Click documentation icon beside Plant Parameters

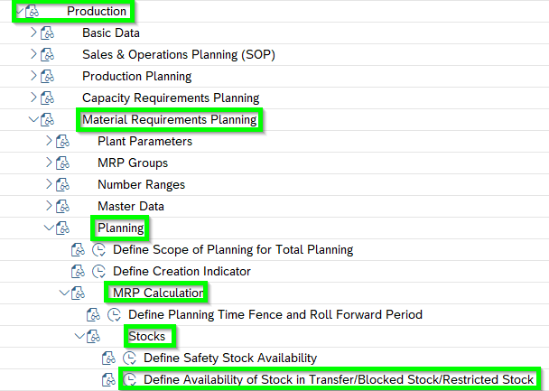(x=63, y=141)
